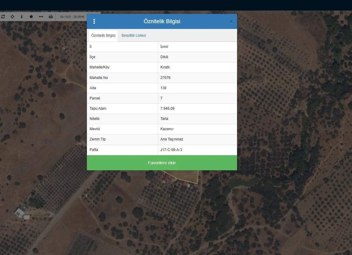Click the Ana Taşınmaz value cell
Image resolution: width=352 pixels, height=255 pixels.
(x=172, y=139)
